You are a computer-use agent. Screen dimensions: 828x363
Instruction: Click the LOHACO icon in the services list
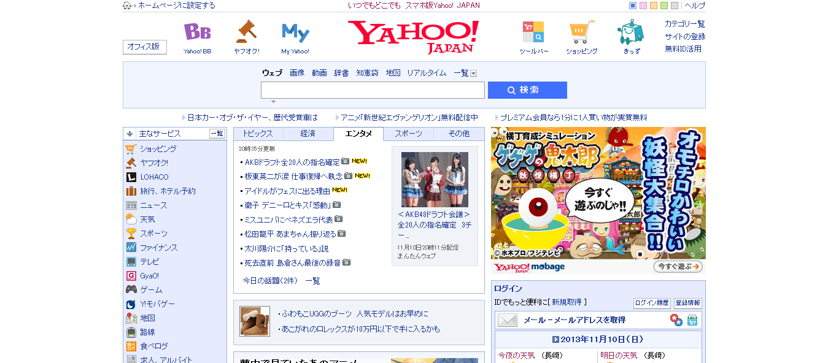[131, 177]
